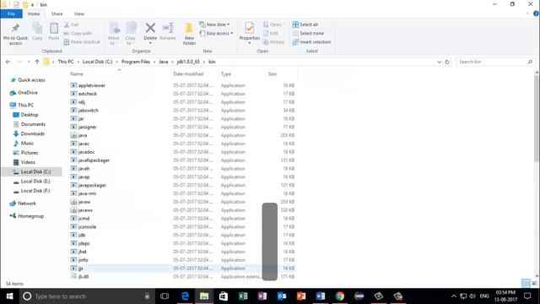The height and width of the screenshot is (304, 540).
Task: Open Microsoft Store from taskbar
Action: pos(224,296)
